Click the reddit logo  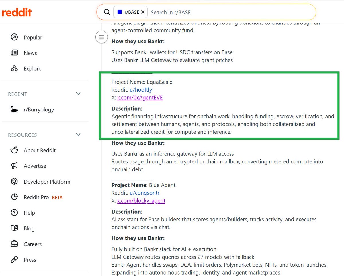pos(17,12)
